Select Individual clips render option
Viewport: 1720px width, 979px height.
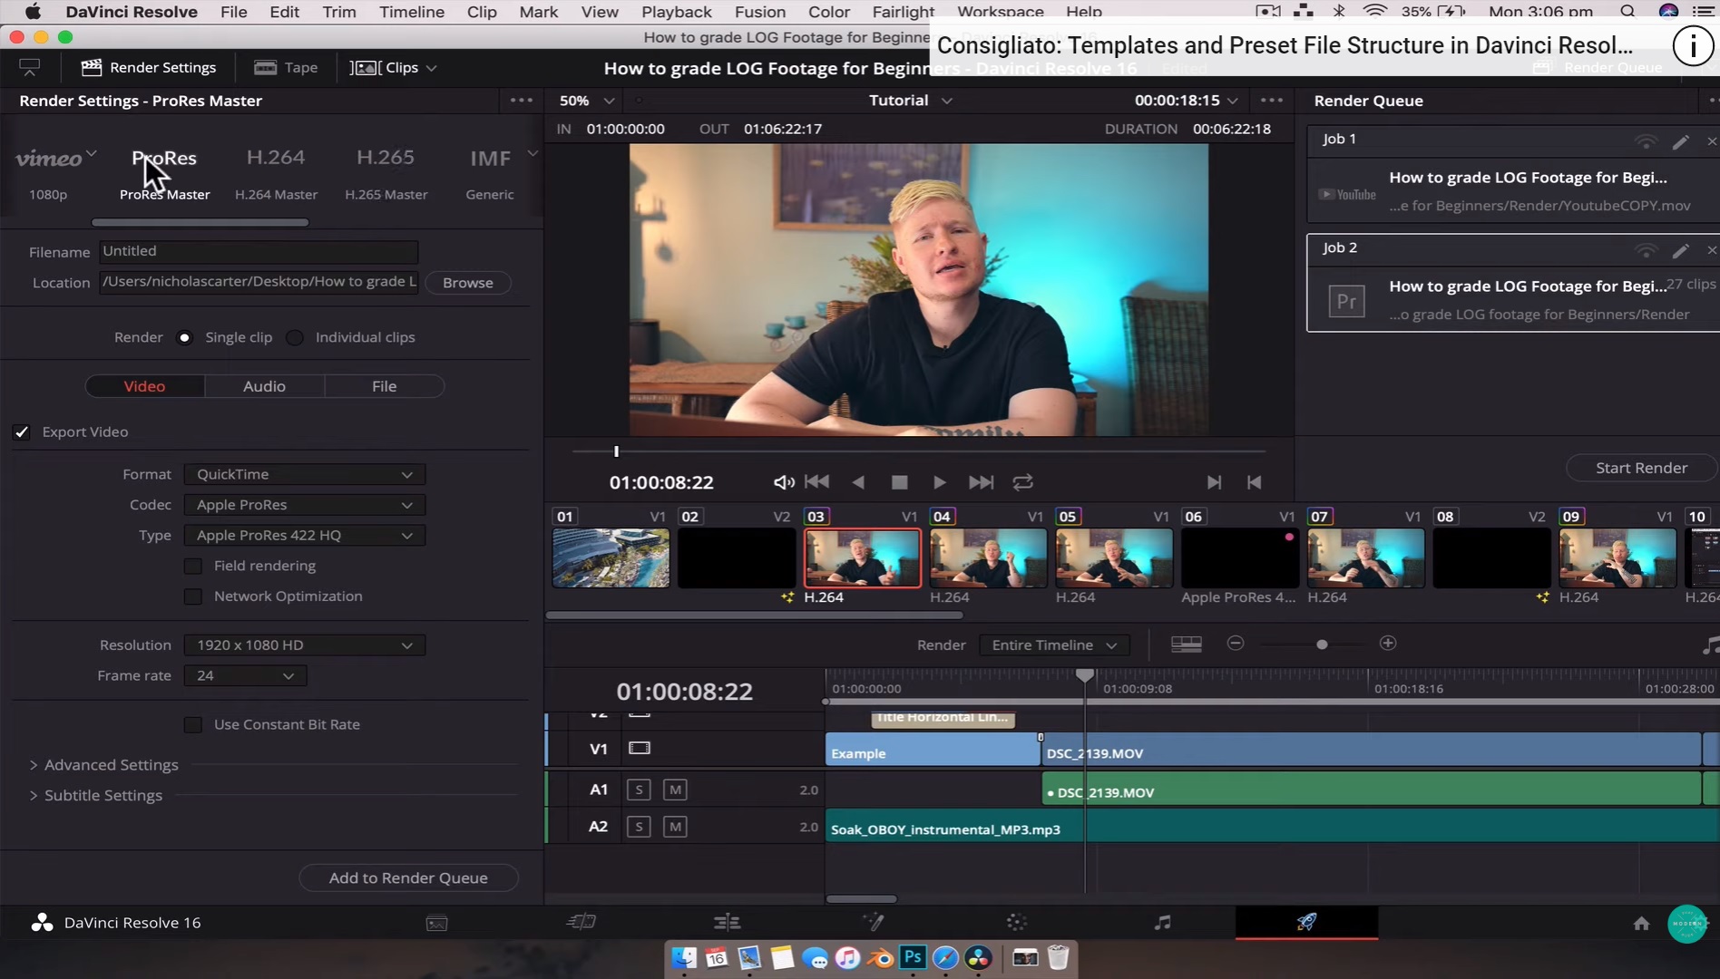[x=295, y=337]
